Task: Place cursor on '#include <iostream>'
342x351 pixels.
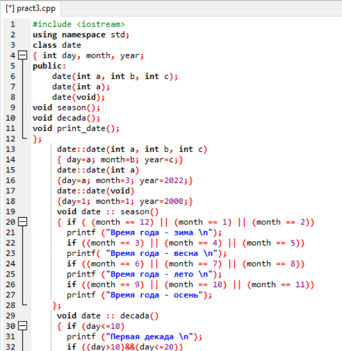Action: click(78, 24)
